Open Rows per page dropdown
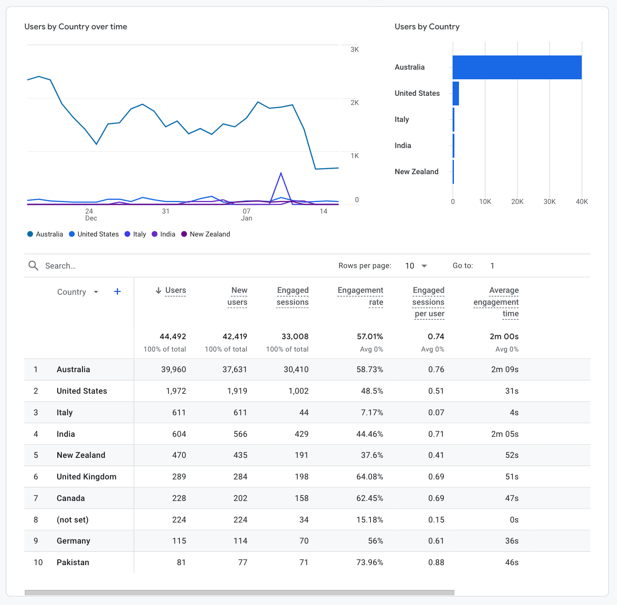The image size is (617, 605). tap(416, 266)
